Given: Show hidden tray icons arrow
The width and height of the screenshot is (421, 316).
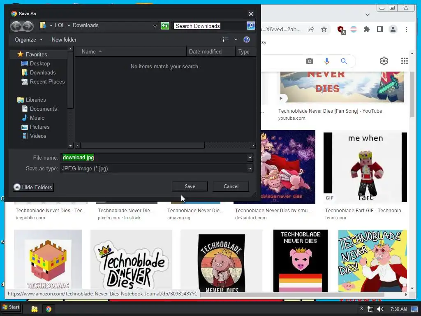Looking at the screenshot, I should tap(361, 309).
